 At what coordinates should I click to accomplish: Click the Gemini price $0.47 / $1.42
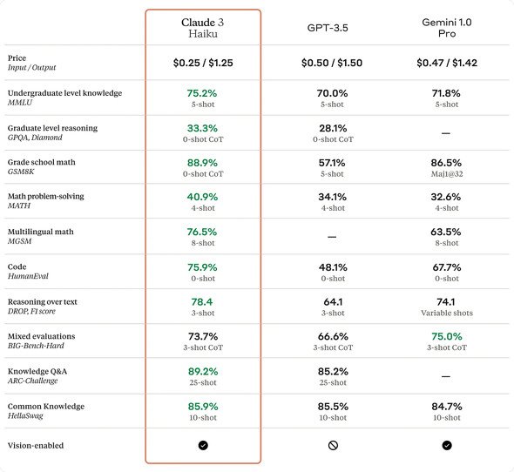tap(447, 63)
